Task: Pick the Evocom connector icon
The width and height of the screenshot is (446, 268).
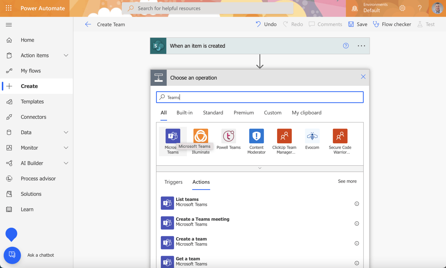Action: (312, 136)
